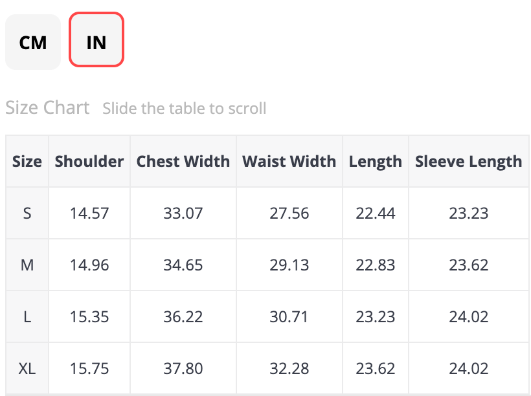Click the Size column header
The image size is (531, 396).
click(27, 162)
